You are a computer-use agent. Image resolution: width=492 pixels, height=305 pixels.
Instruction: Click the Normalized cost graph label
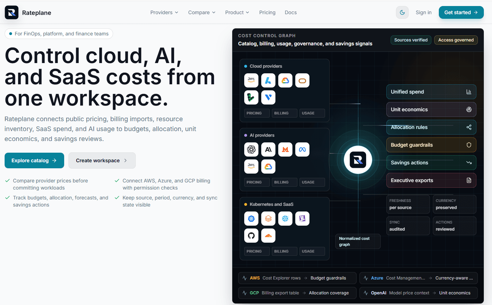358,241
